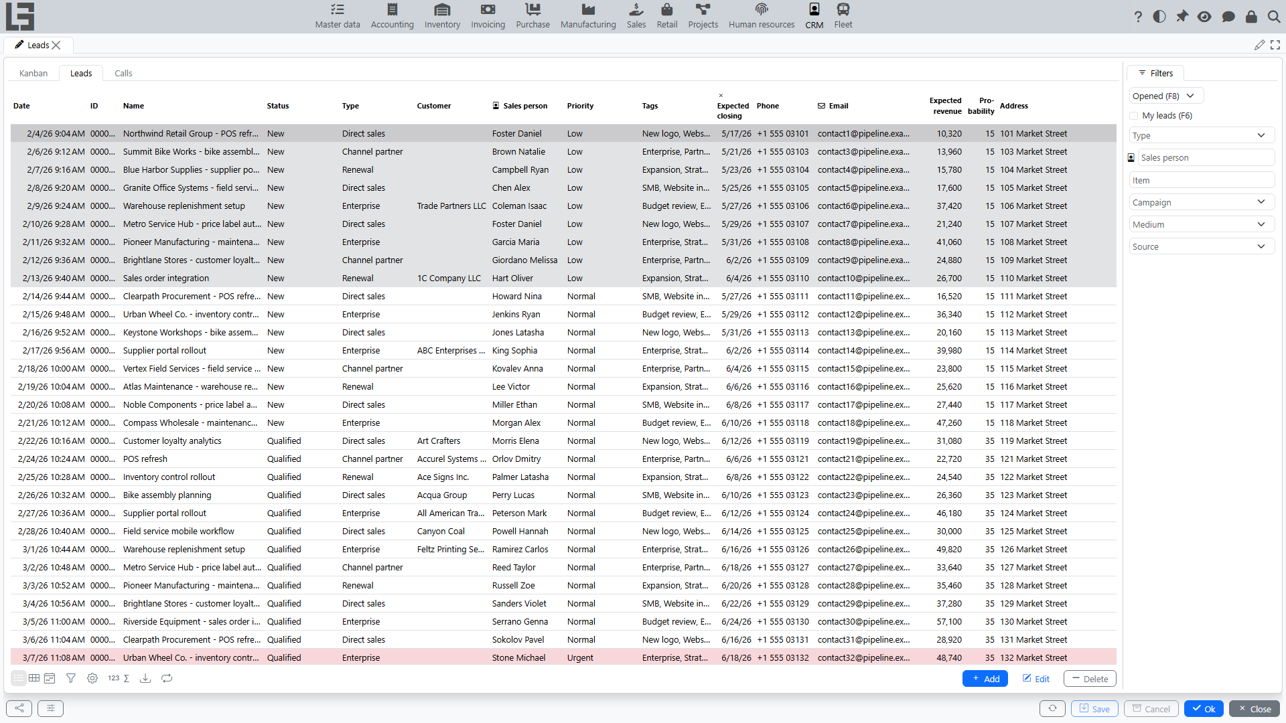The height and width of the screenshot is (723, 1286).
Task: Close the Leads document tab
Action: point(56,45)
